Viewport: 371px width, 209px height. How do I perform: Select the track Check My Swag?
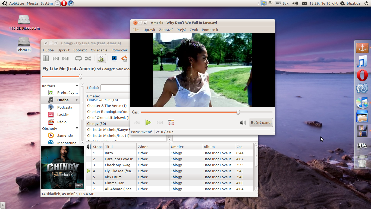pyautogui.click(x=170, y=165)
